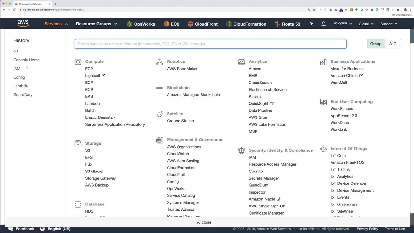Open Athena under Analytics

click(x=255, y=69)
